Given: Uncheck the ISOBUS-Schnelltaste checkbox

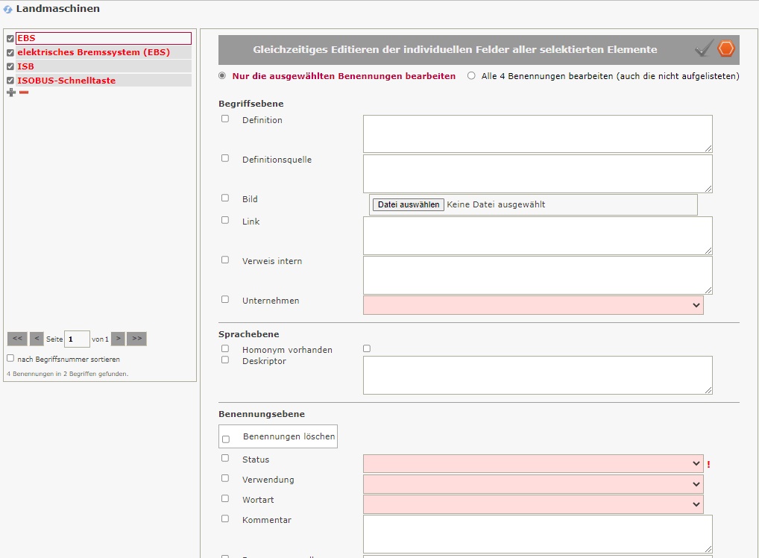Looking at the screenshot, I should [10, 81].
